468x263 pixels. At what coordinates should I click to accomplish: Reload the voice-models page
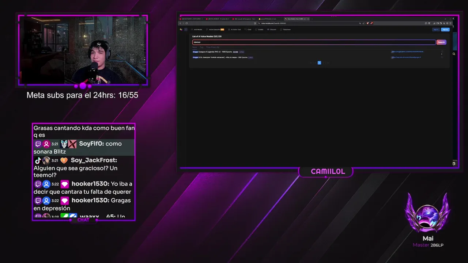186,23
